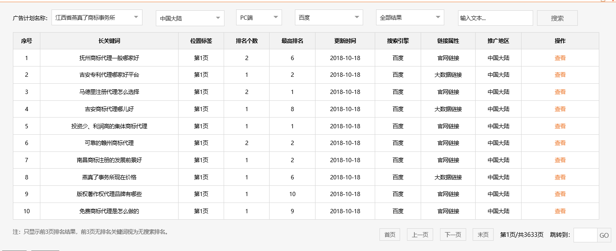The height and width of the screenshot is (251, 616).
Task: View 版权著作权代理品牌有哪些 result
Action: click(x=560, y=194)
